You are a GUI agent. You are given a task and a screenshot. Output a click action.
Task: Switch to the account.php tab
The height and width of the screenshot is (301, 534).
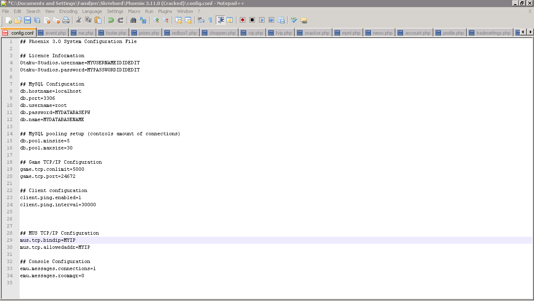(414, 33)
